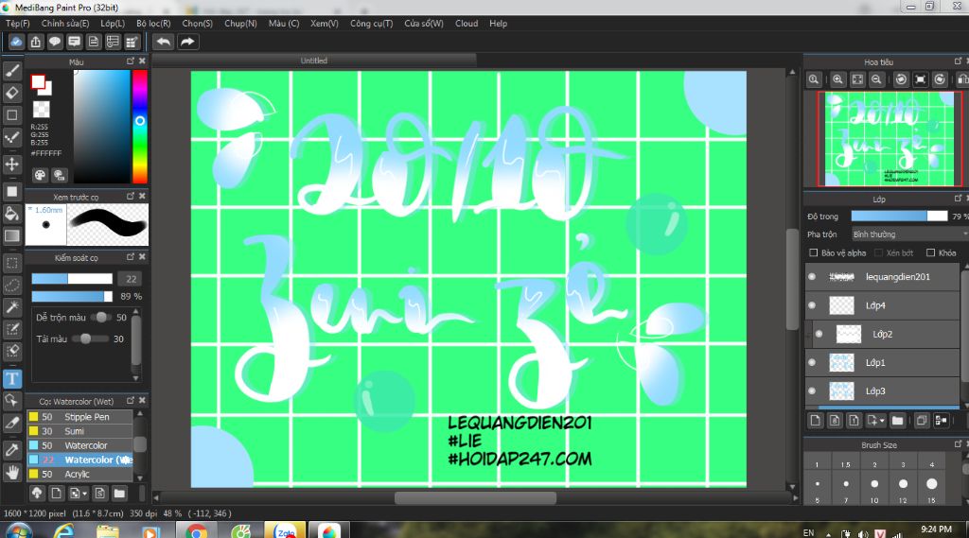Click the export/share icon in toolbar

pos(35,42)
